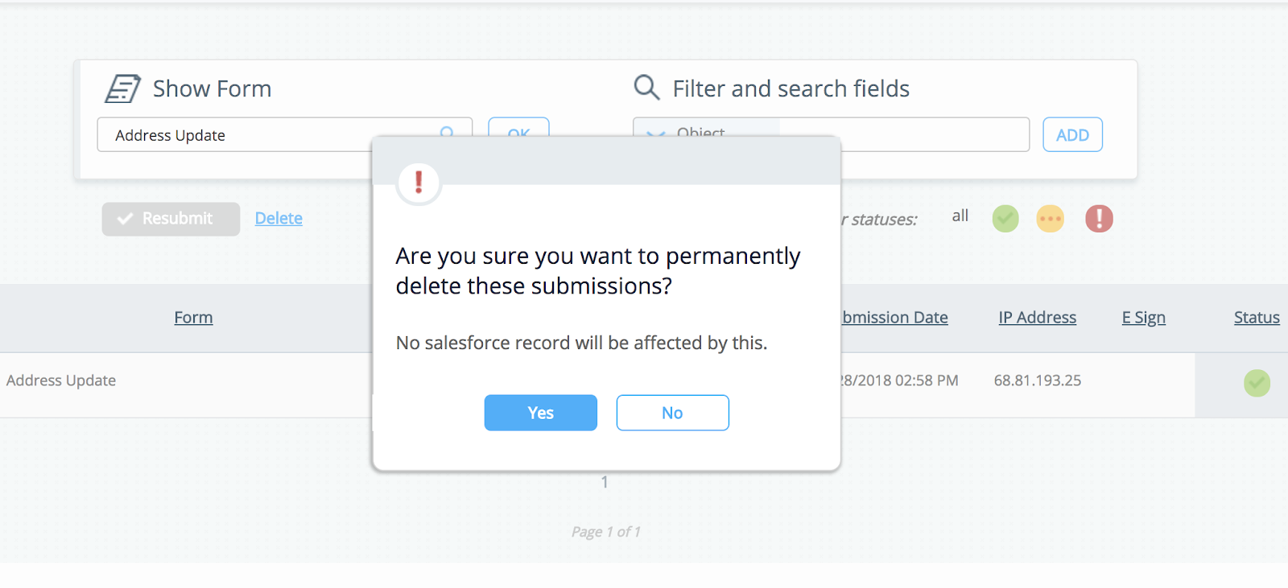Click the green success icon on the submission row

click(x=1257, y=384)
